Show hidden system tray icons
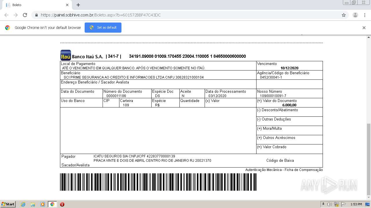371x208 pixels. click(323, 204)
